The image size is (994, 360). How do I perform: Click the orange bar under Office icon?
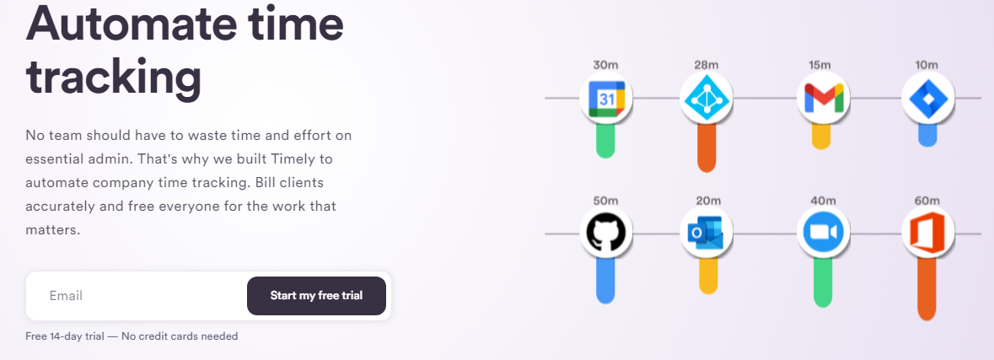pyautogui.click(x=927, y=289)
